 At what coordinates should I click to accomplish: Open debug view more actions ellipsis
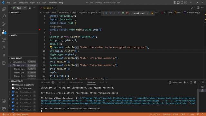coord(34,8)
